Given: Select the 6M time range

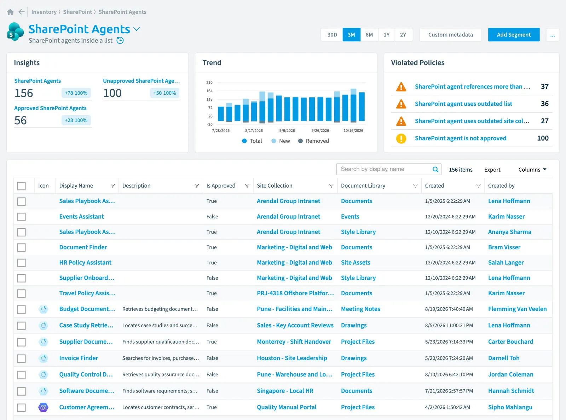Looking at the screenshot, I should [x=369, y=35].
